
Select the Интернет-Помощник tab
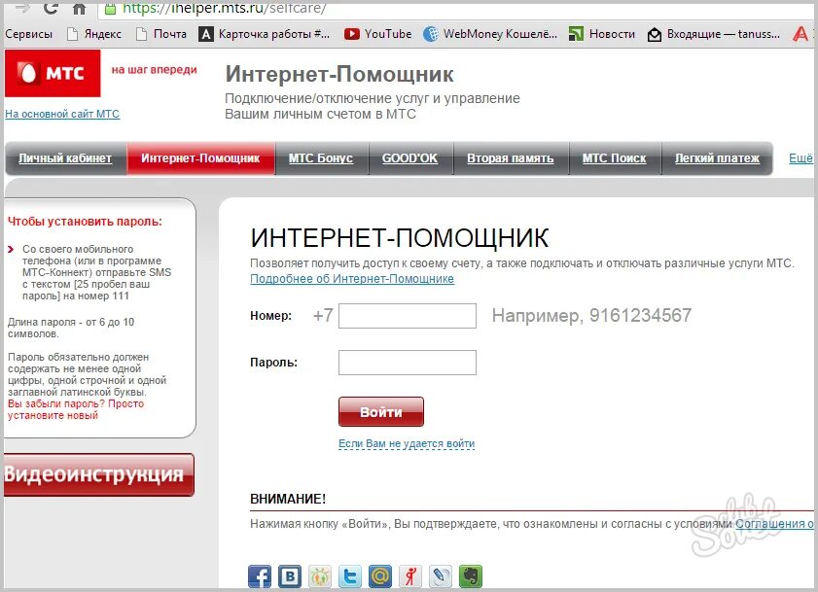(x=200, y=158)
